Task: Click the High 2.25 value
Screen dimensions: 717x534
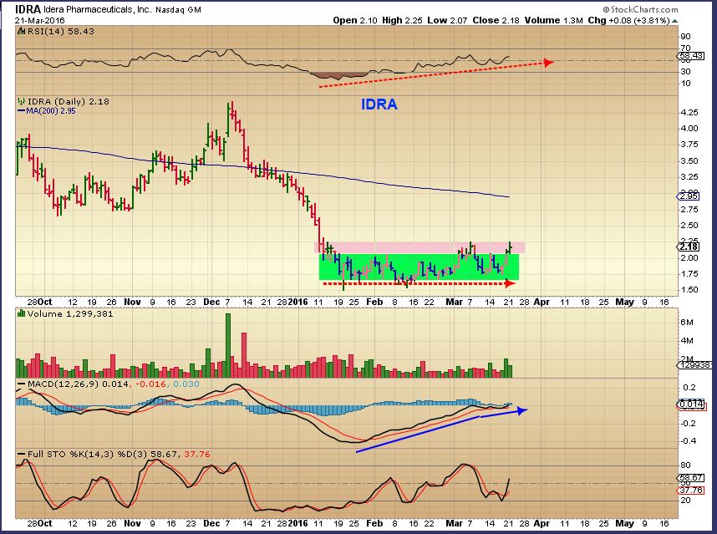Action: click(402, 20)
